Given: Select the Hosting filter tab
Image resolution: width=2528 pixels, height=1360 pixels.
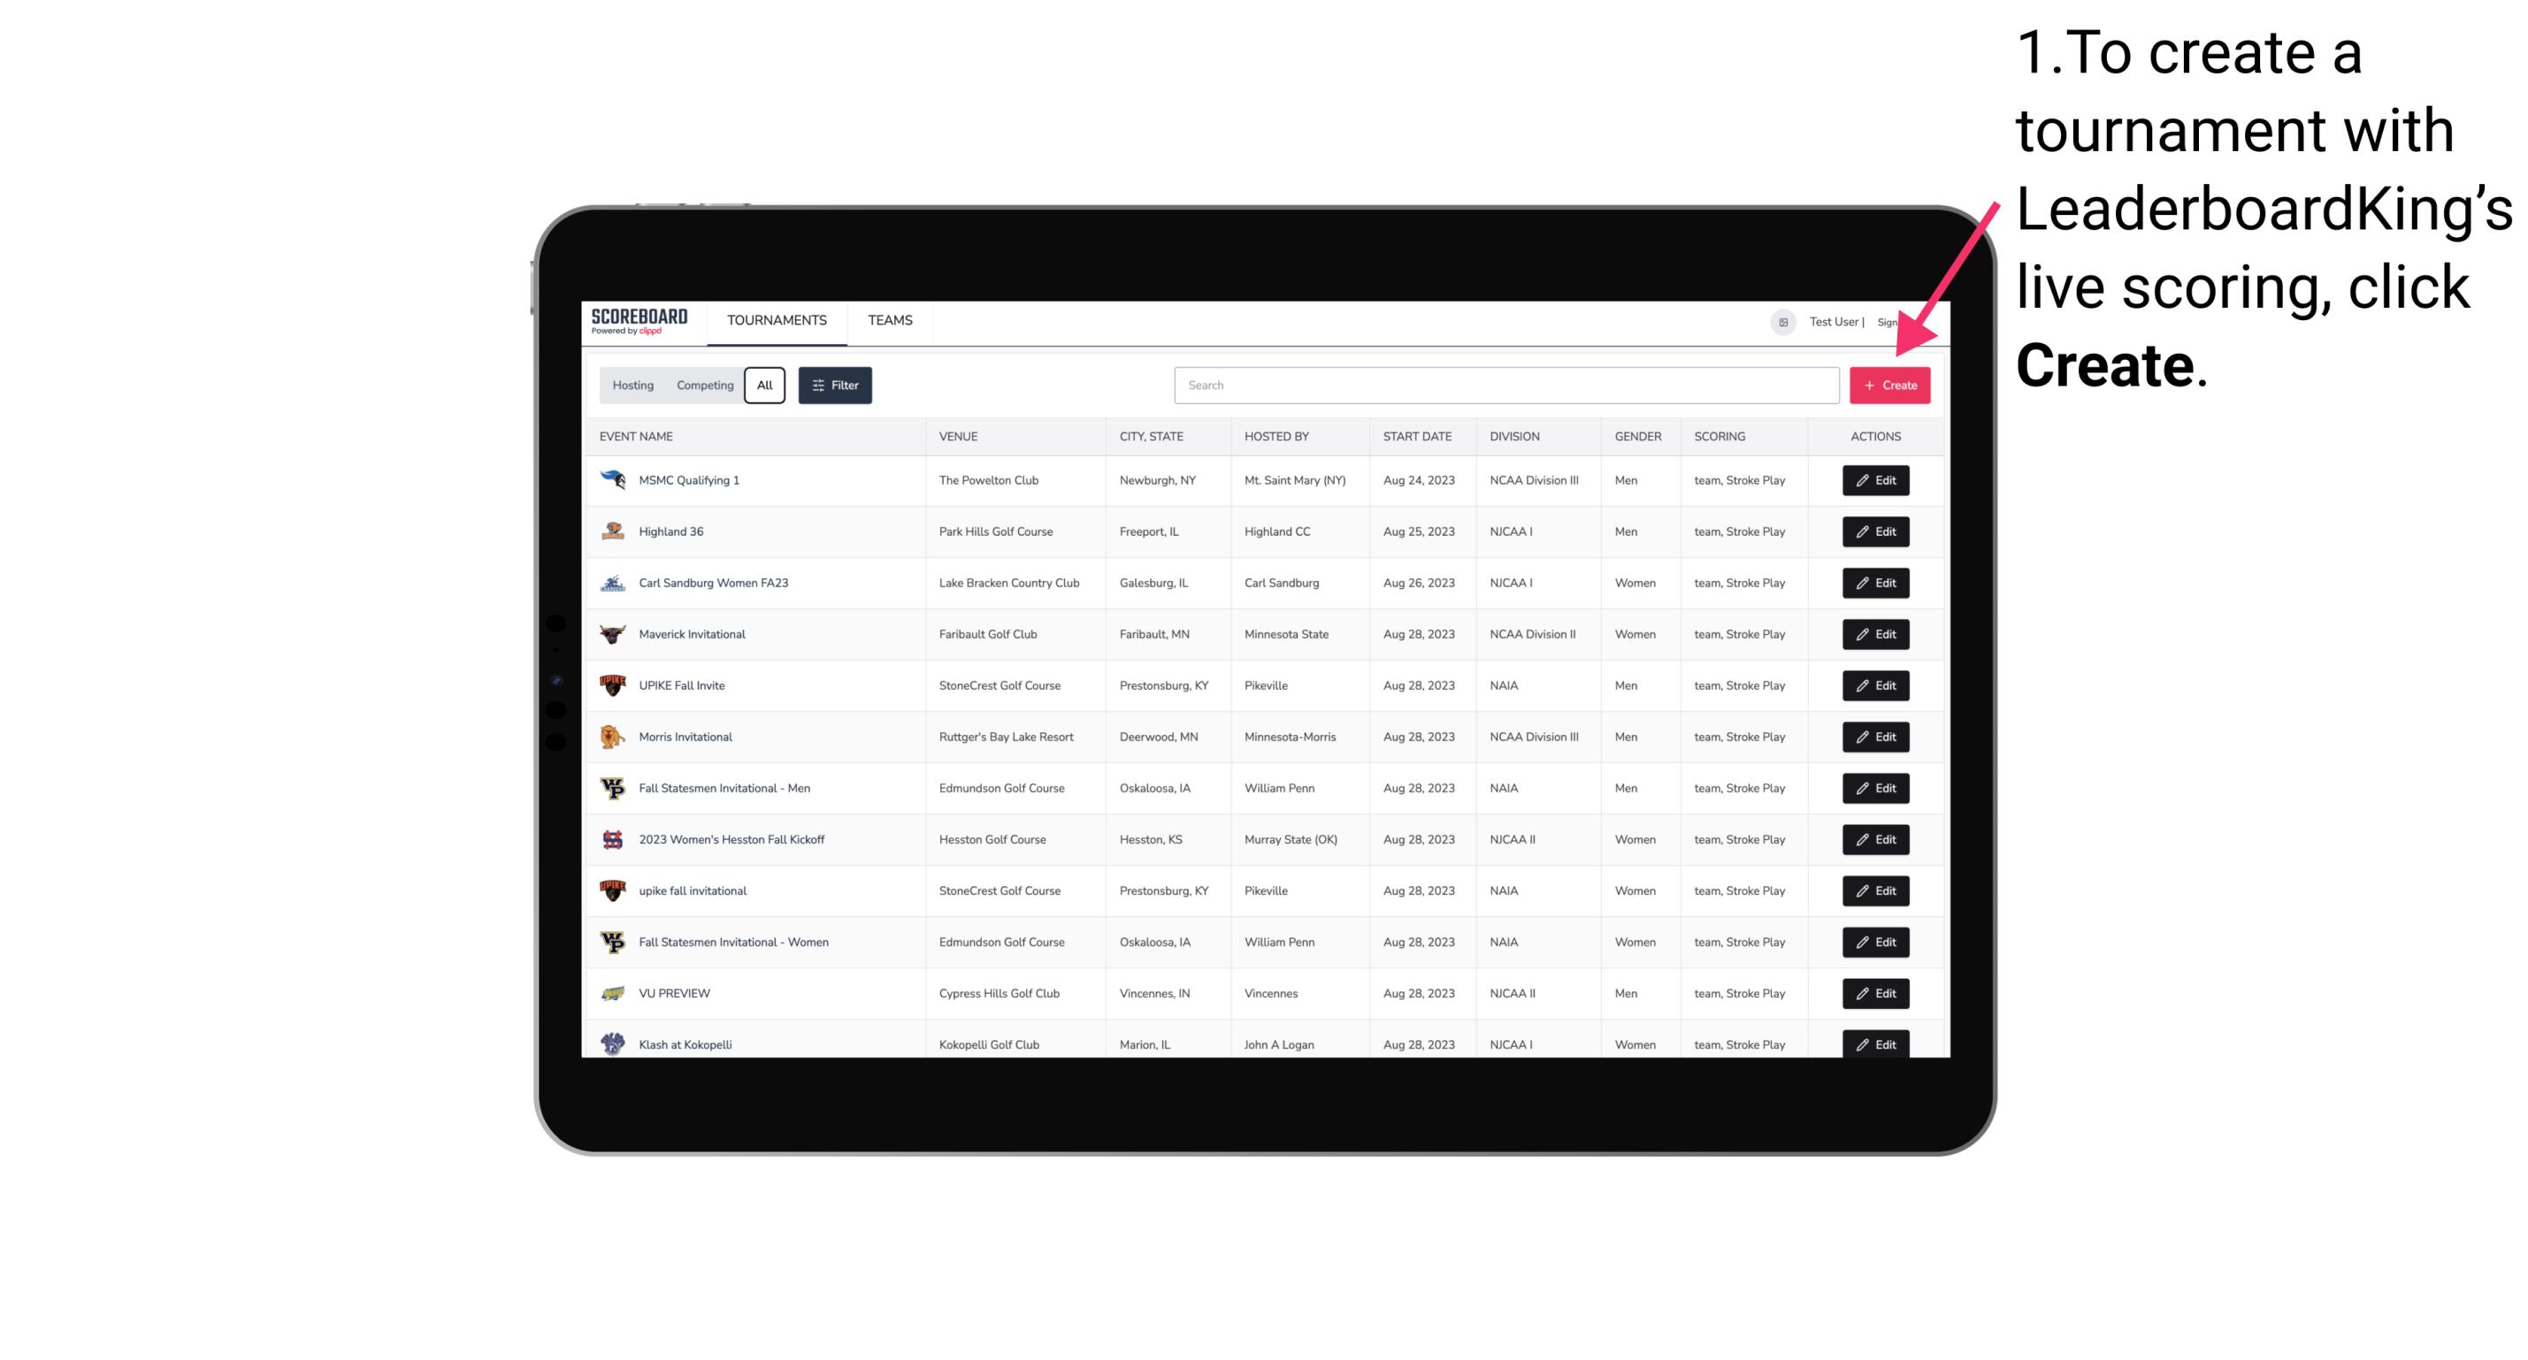Looking at the screenshot, I should pos(633,386).
